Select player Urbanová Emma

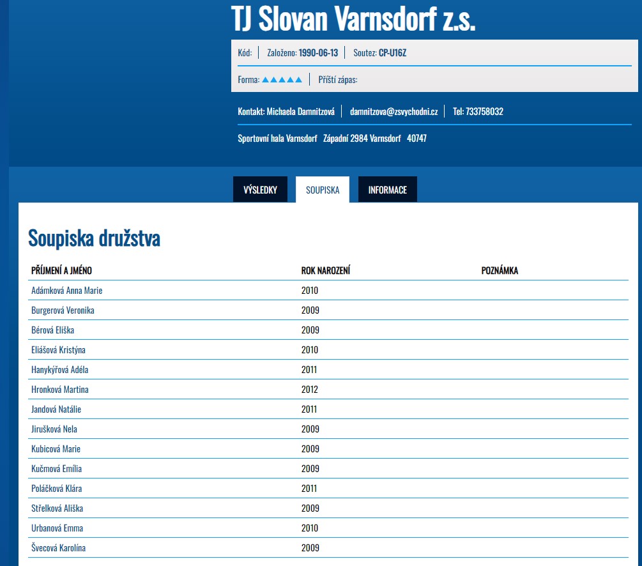pos(57,528)
